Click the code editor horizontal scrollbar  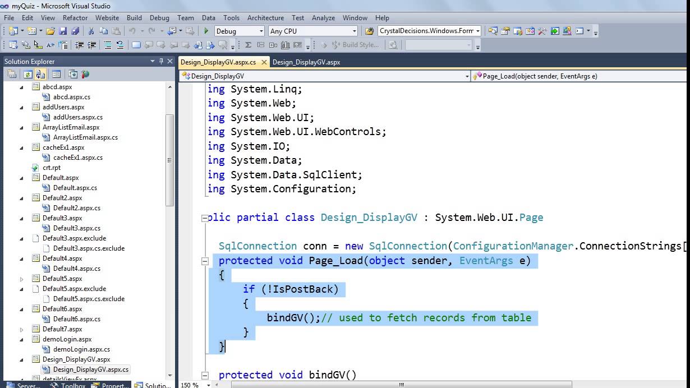[x=401, y=385]
